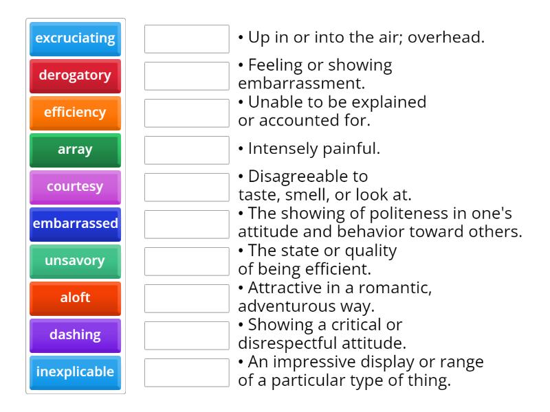
Task: Select the 'unsavory' word tile
Action: point(75,261)
